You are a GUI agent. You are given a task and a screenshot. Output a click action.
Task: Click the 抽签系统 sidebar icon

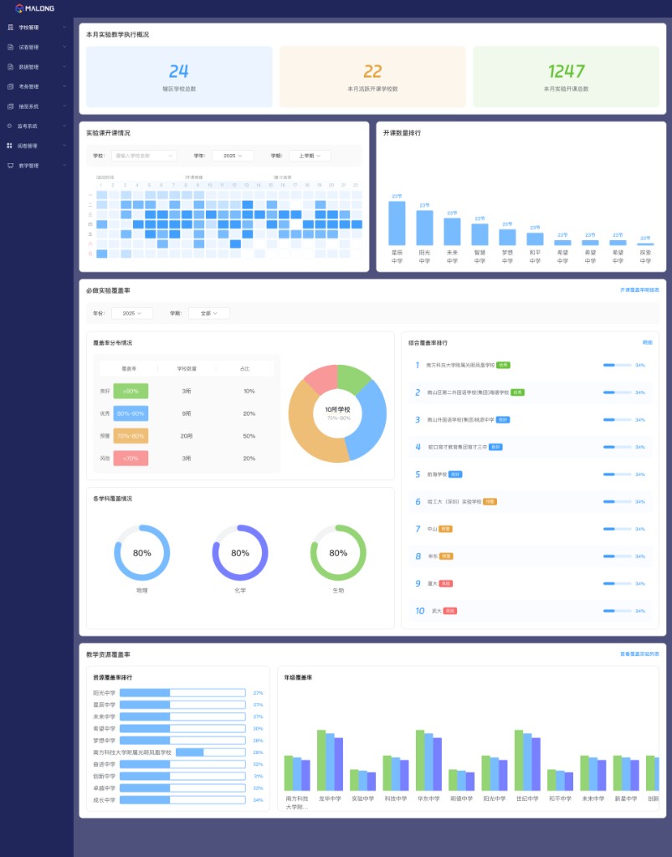coord(10,106)
